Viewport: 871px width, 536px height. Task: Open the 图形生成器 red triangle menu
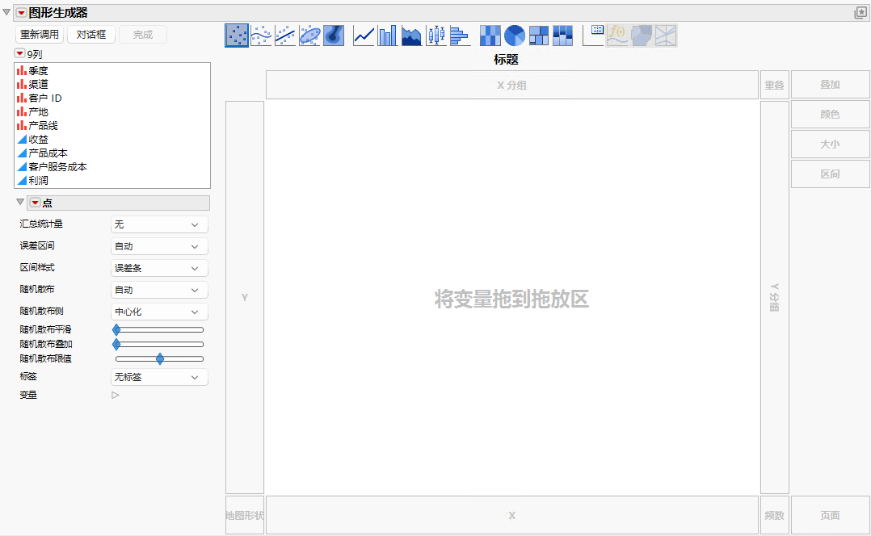21,13
